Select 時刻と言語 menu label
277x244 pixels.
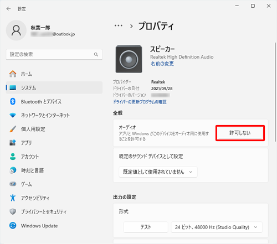[x=32, y=170]
